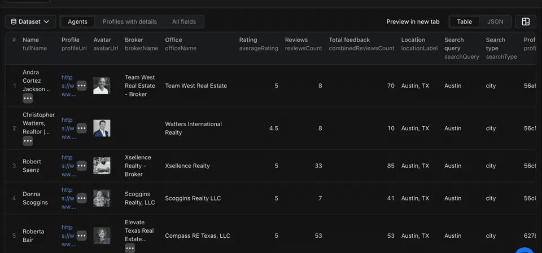Select Roberta Bair name cell

coord(33,236)
